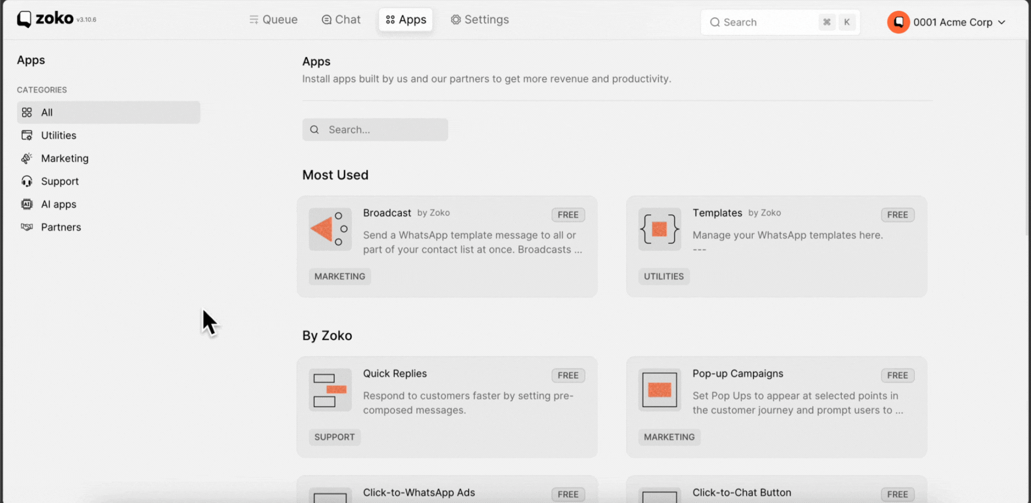
Task: Focus the global Search field
Action: click(x=780, y=22)
